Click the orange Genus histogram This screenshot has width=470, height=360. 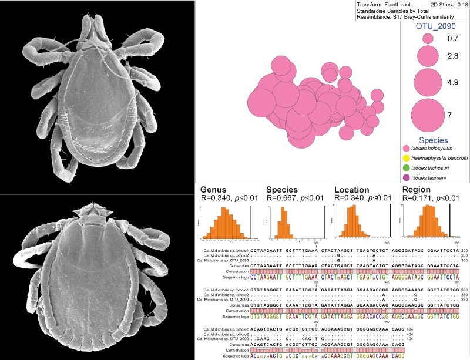228,222
